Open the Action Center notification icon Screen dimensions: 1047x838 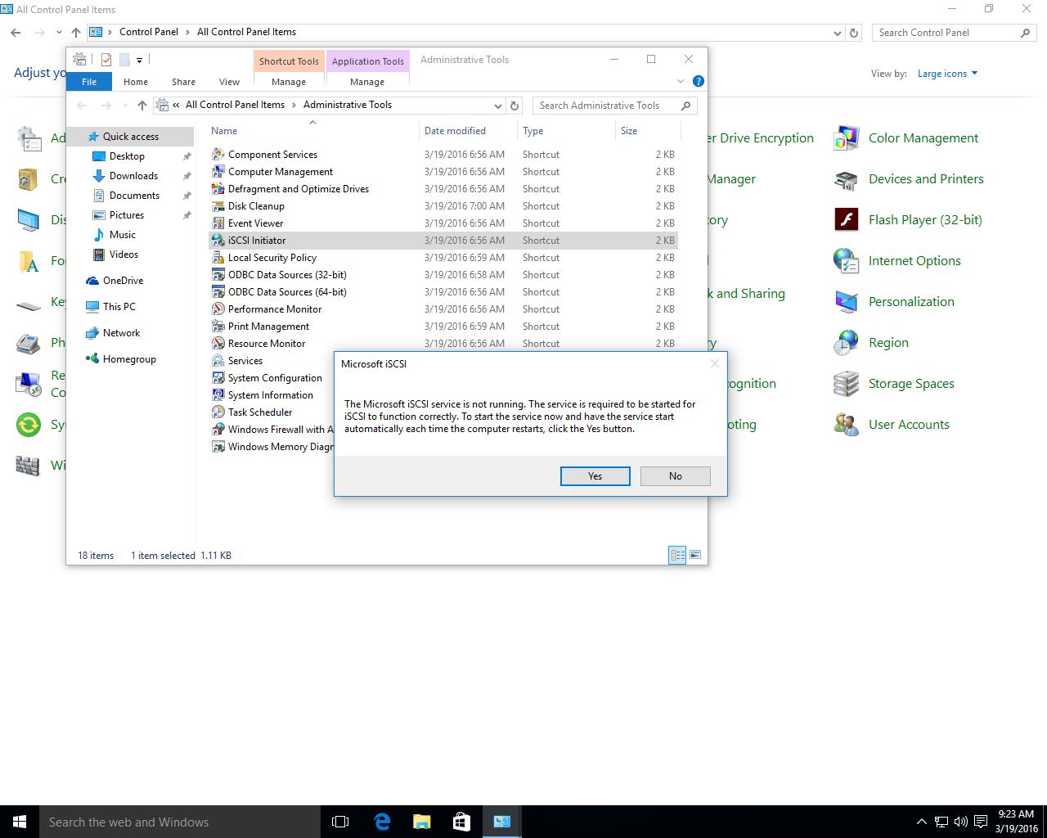coord(980,822)
